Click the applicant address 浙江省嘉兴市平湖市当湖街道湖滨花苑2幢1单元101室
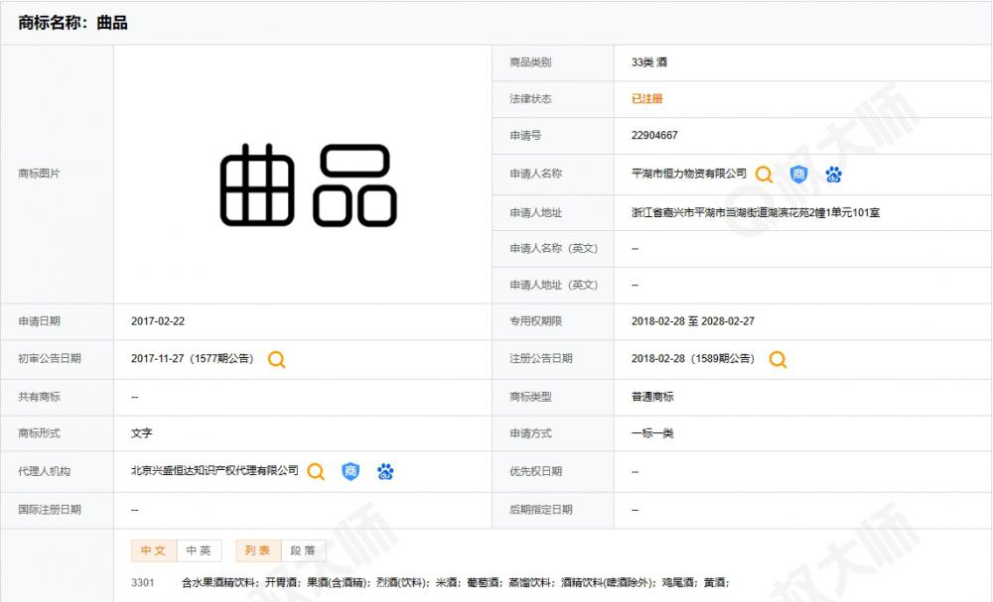This screenshot has height=602, width=993. coord(756,212)
